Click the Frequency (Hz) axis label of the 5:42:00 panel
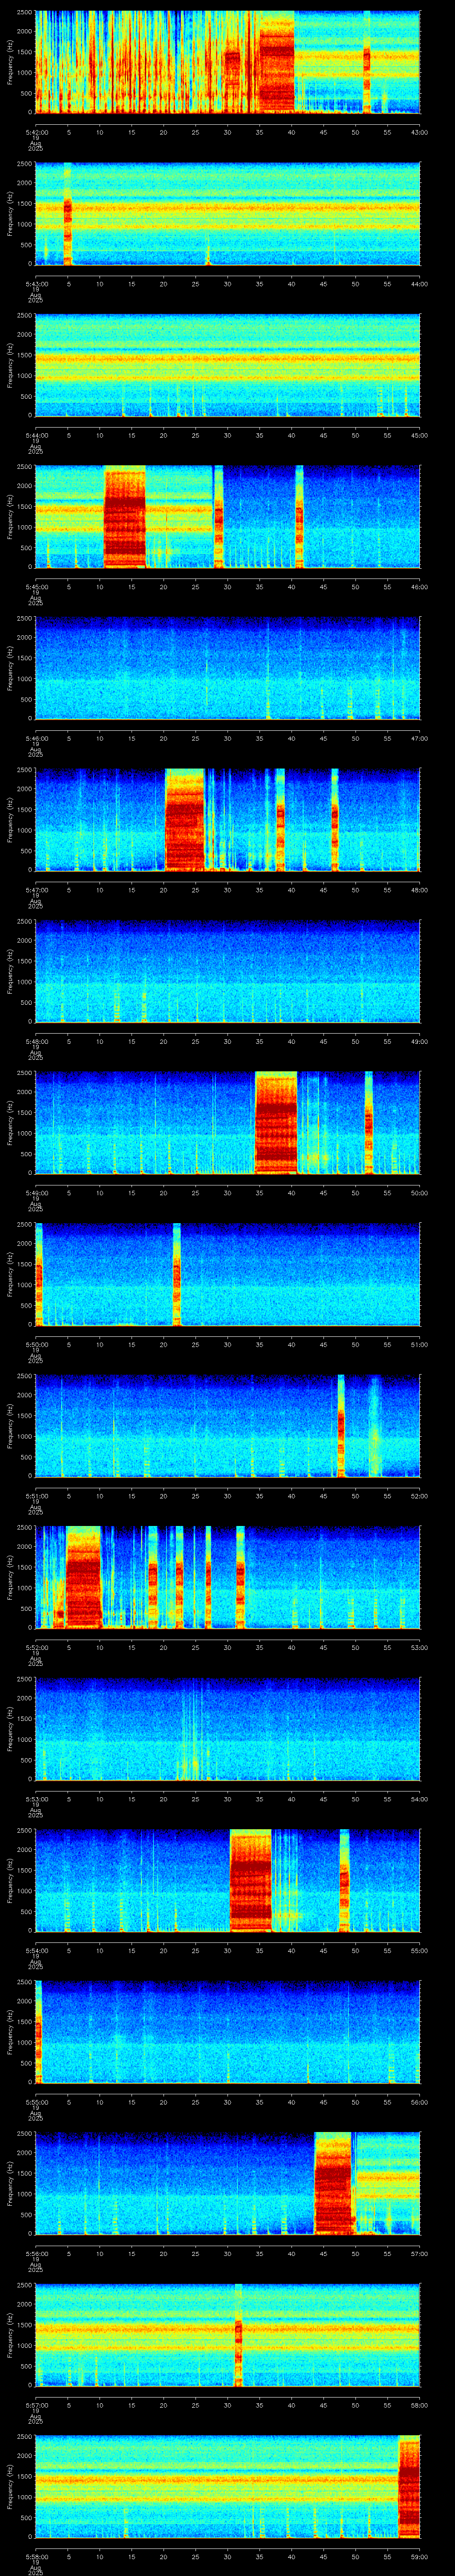Viewport: 455px width, 2576px height. (x=10, y=62)
